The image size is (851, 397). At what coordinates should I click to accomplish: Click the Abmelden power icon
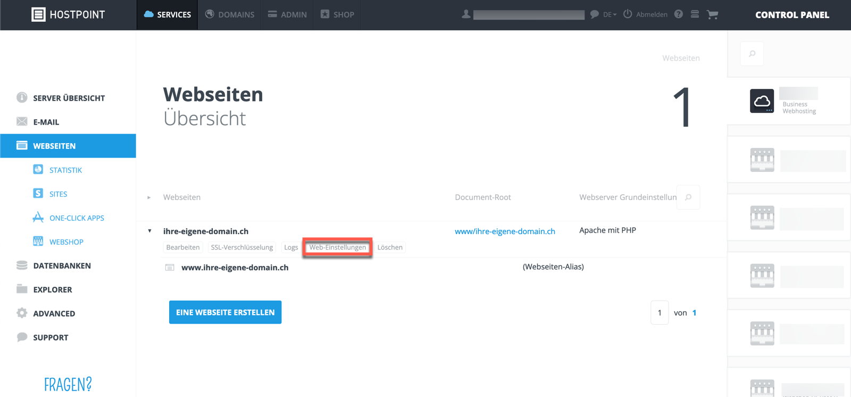point(628,14)
